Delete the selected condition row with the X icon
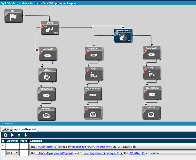 point(12,135)
